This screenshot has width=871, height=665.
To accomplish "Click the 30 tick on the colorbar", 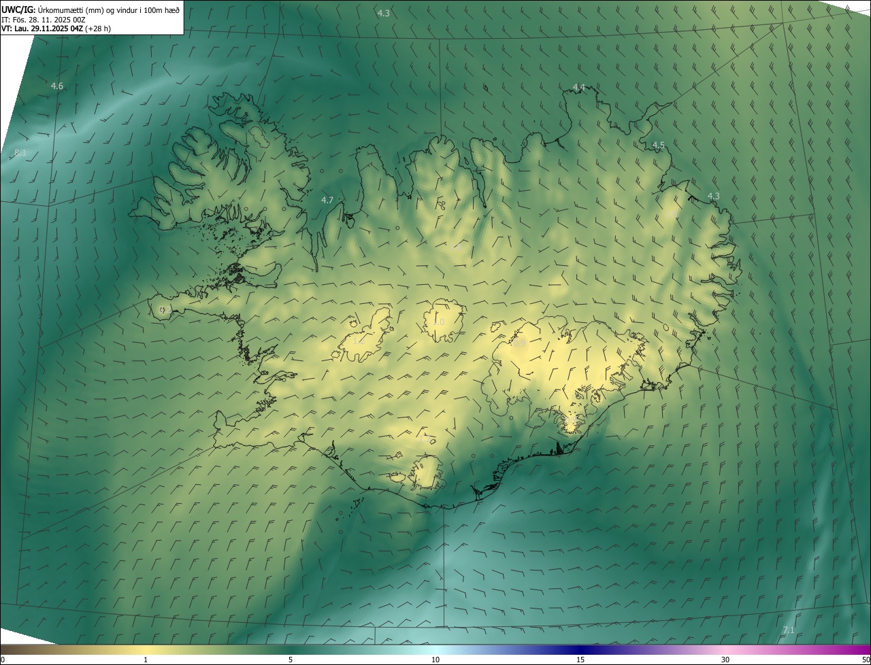I will tap(725, 660).
